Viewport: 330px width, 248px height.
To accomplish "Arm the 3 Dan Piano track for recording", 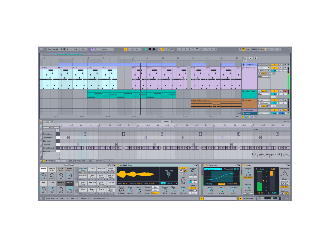I will (285, 91).
